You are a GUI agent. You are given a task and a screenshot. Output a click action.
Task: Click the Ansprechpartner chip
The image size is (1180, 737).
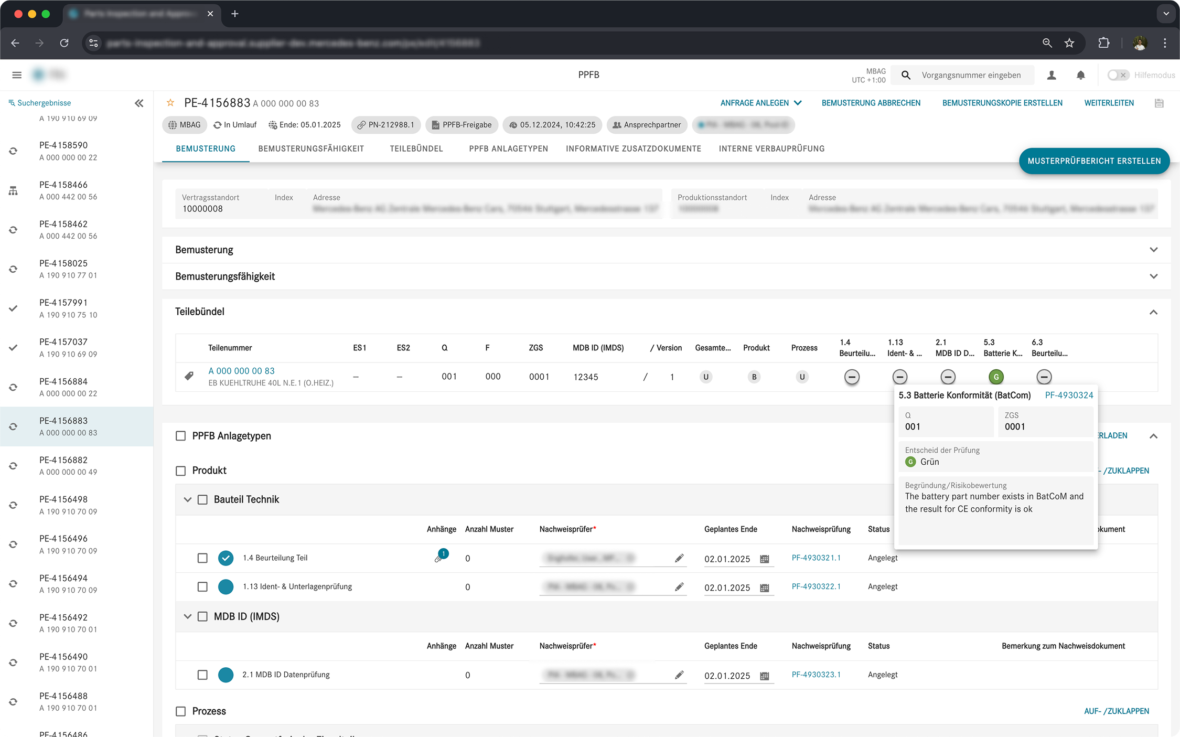647,125
